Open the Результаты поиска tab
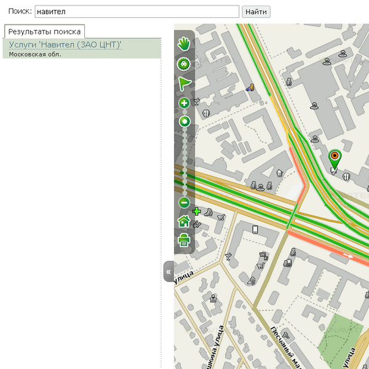 (44, 31)
